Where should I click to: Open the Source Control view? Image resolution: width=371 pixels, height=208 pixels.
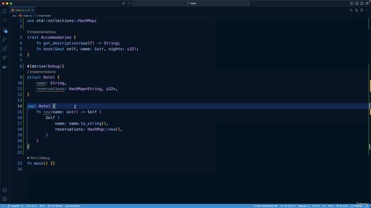coord(5,30)
